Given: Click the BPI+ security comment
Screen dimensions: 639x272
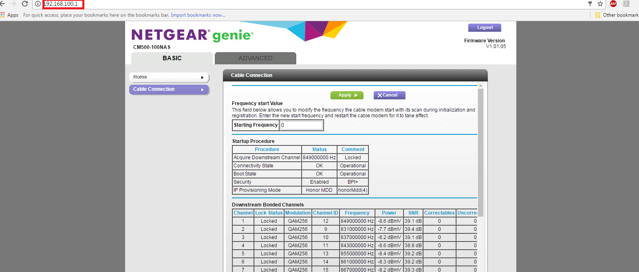Looking at the screenshot, I should click(x=353, y=182).
